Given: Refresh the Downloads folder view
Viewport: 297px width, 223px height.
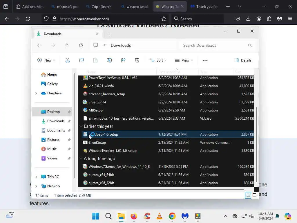Looking at the screenshot, I should (x=81, y=45).
